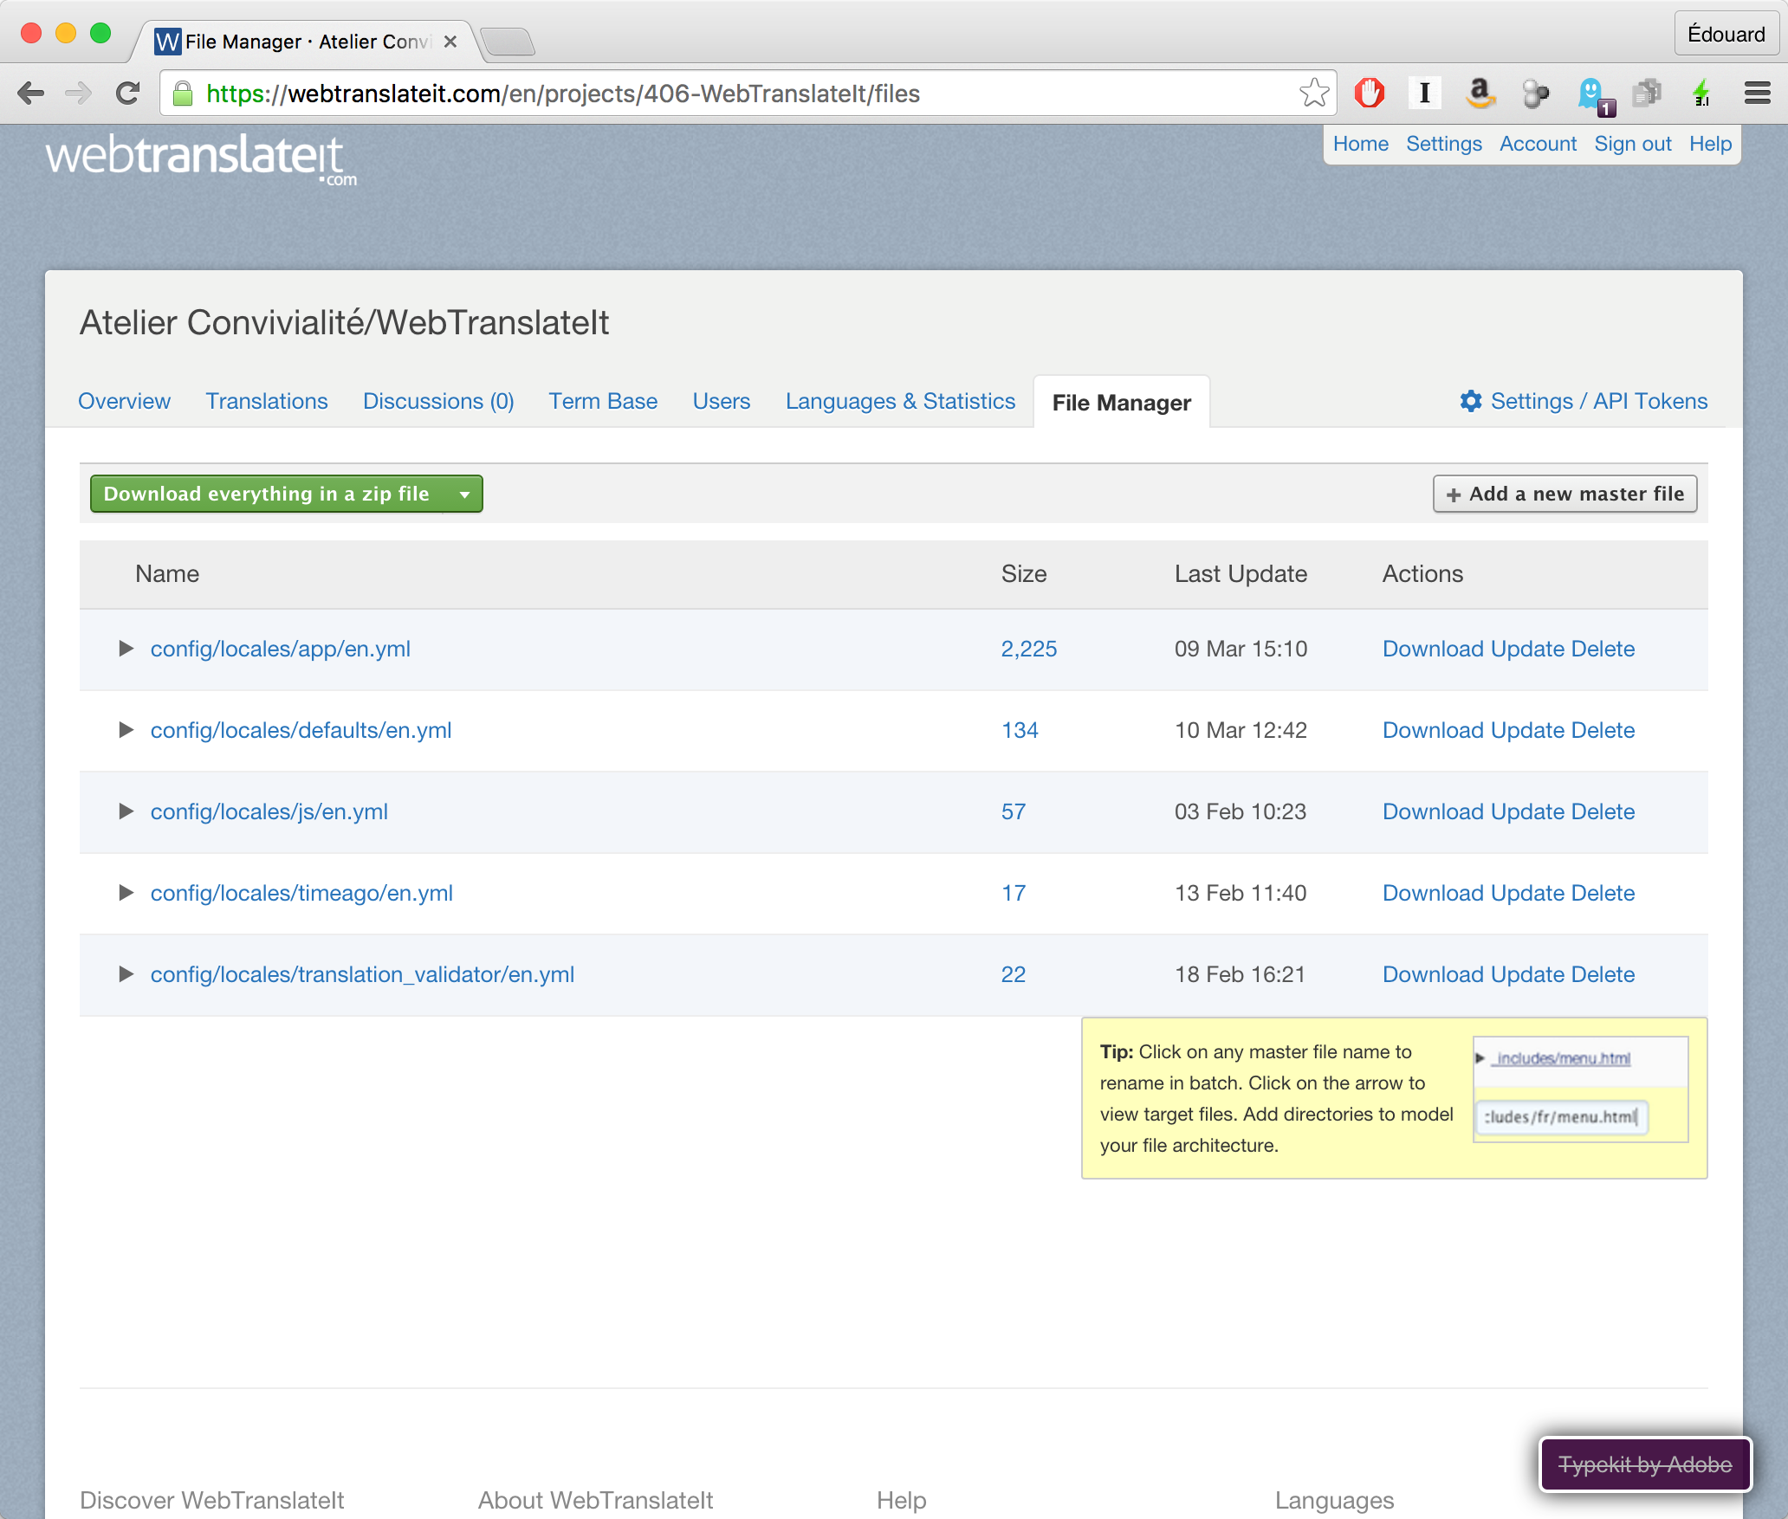
Task: Click the Instapaper 'I' extension icon
Action: [1424, 93]
